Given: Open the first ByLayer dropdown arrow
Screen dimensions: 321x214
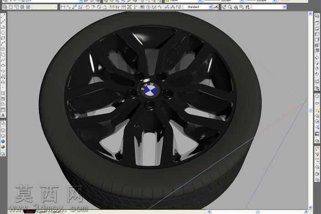Looking at the screenshot, I should 242,1.
